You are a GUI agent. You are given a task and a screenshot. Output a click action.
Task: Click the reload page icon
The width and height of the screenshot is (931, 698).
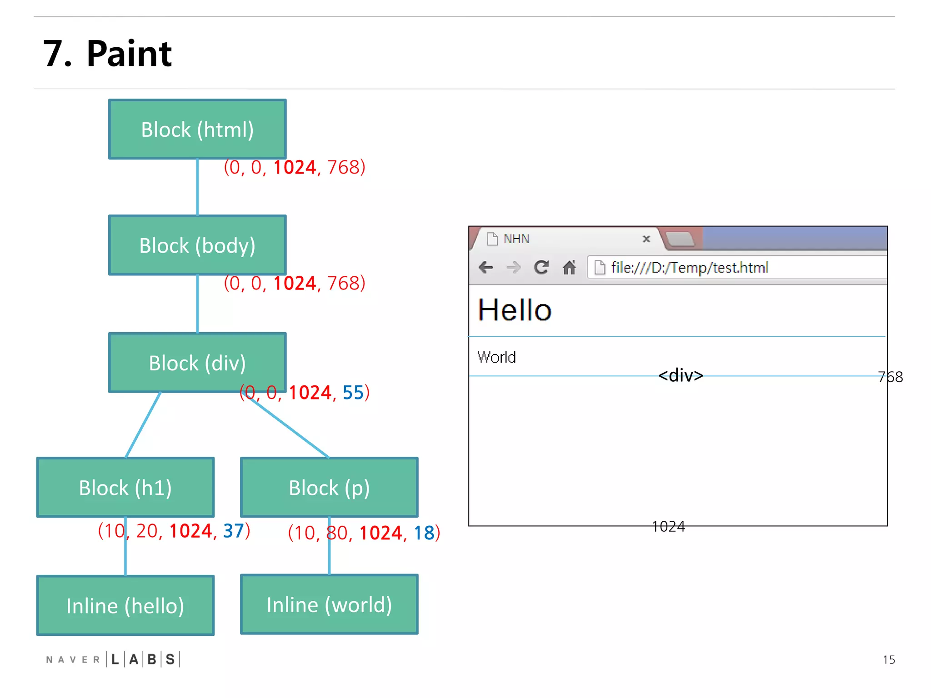(x=541, y=267)
